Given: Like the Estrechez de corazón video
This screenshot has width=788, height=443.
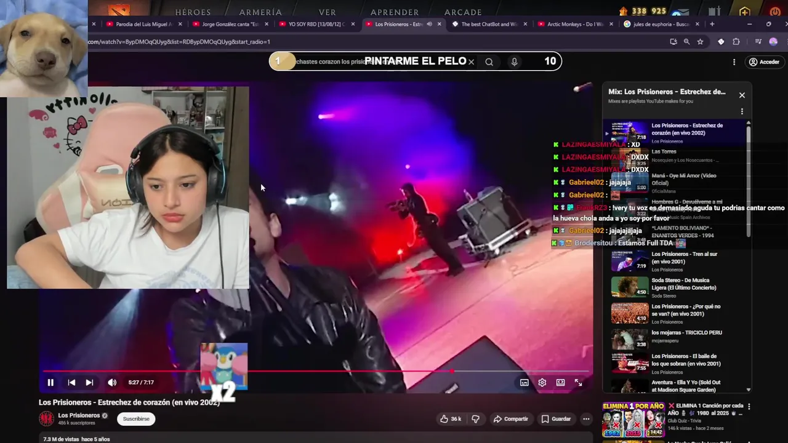Looking at the screenshot, I should tap(451, 419).
